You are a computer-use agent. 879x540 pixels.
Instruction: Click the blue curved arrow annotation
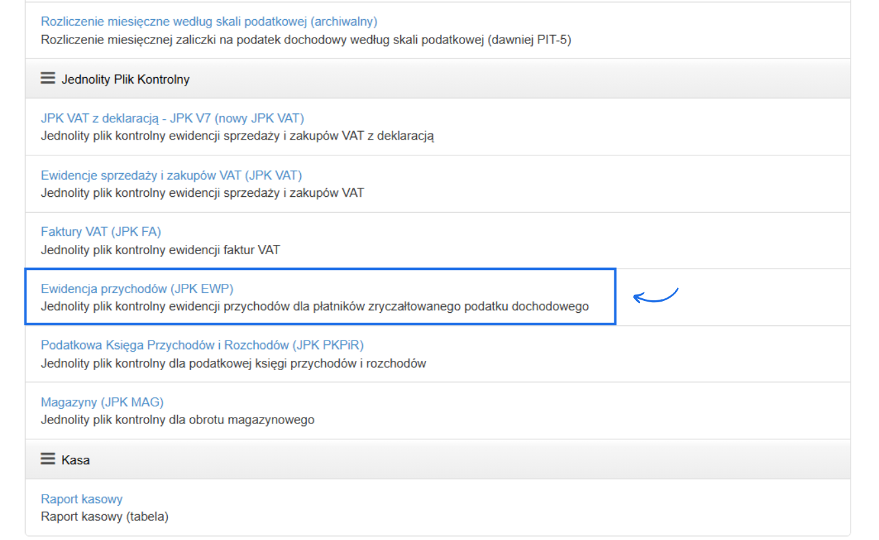(x=656, y=296)
